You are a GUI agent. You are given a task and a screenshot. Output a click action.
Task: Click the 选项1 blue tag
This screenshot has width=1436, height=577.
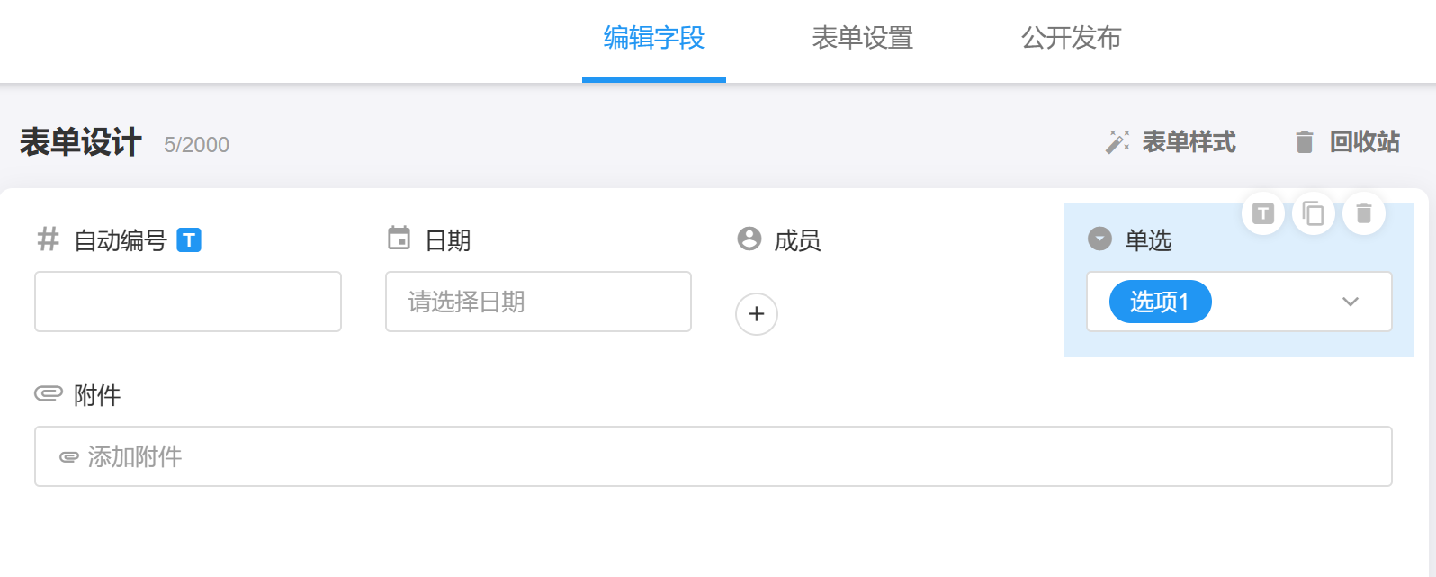tap(1160, 302)
